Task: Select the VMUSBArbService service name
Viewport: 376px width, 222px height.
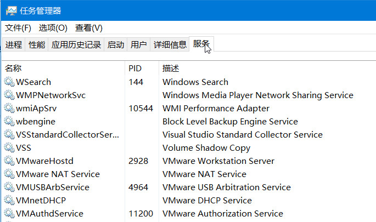Action: (x=53, y=187)
